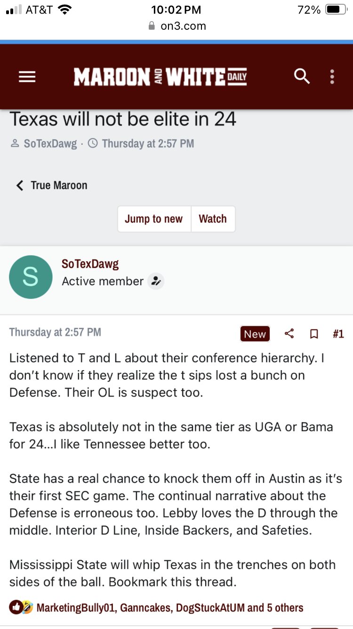Tap SoTexDawg author link under title
This screenshot has height=629, width=353.
[x=50, y=143]
